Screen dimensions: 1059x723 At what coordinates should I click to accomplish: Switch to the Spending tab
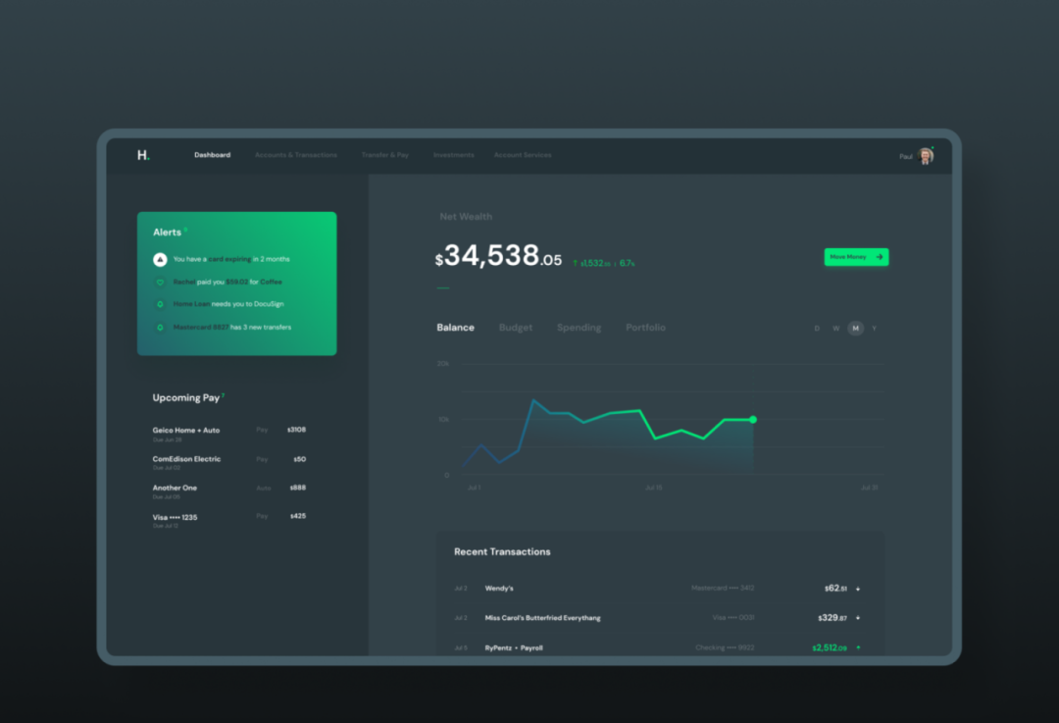pyautogui.click(x=579, y=328)
